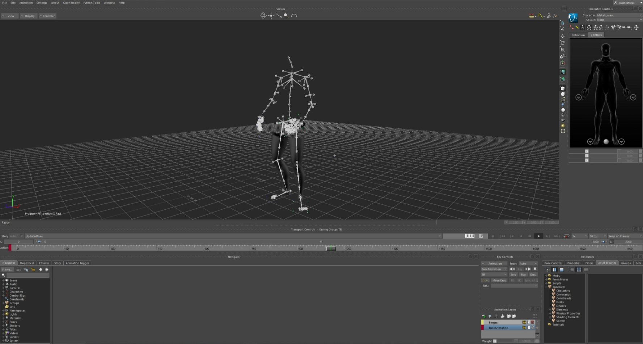The width and height of the screenshot is (643, 344).
Task: Activate the Rotate tool in viewer toolbar
Action: click(x=563, y=43)
